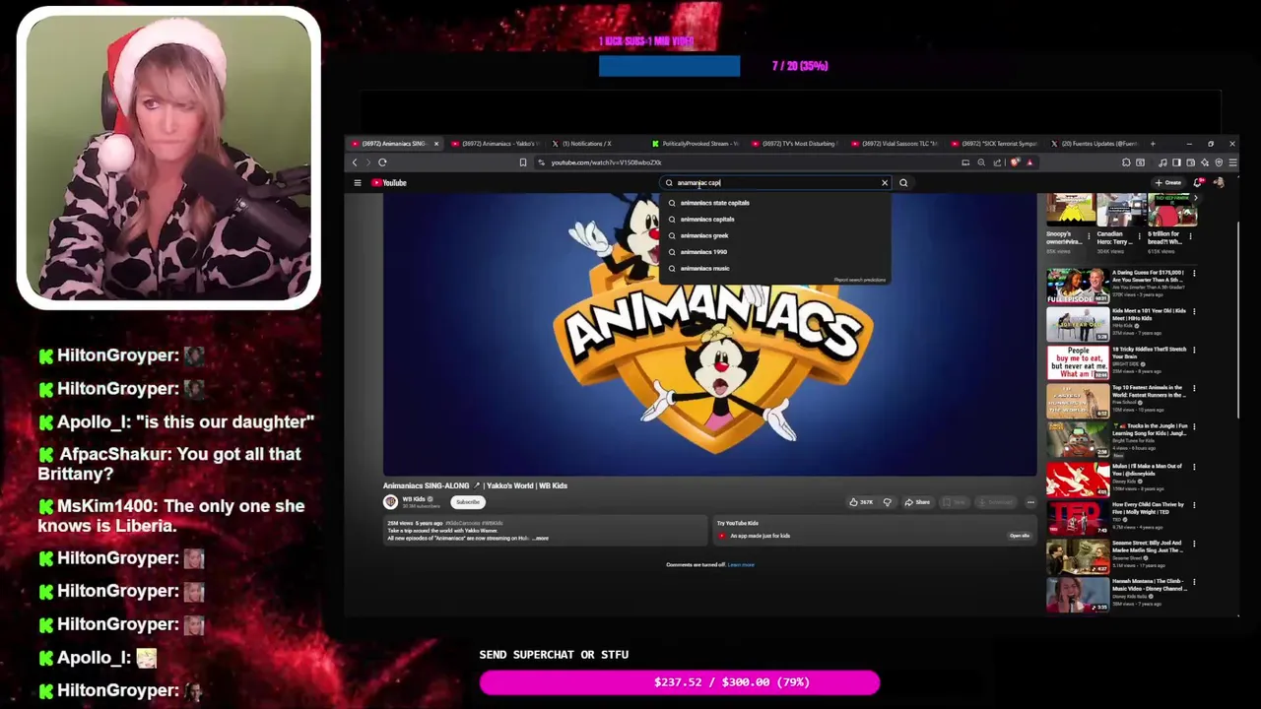
Task: Open the YouTube Create button
Action: (1168, 182)
